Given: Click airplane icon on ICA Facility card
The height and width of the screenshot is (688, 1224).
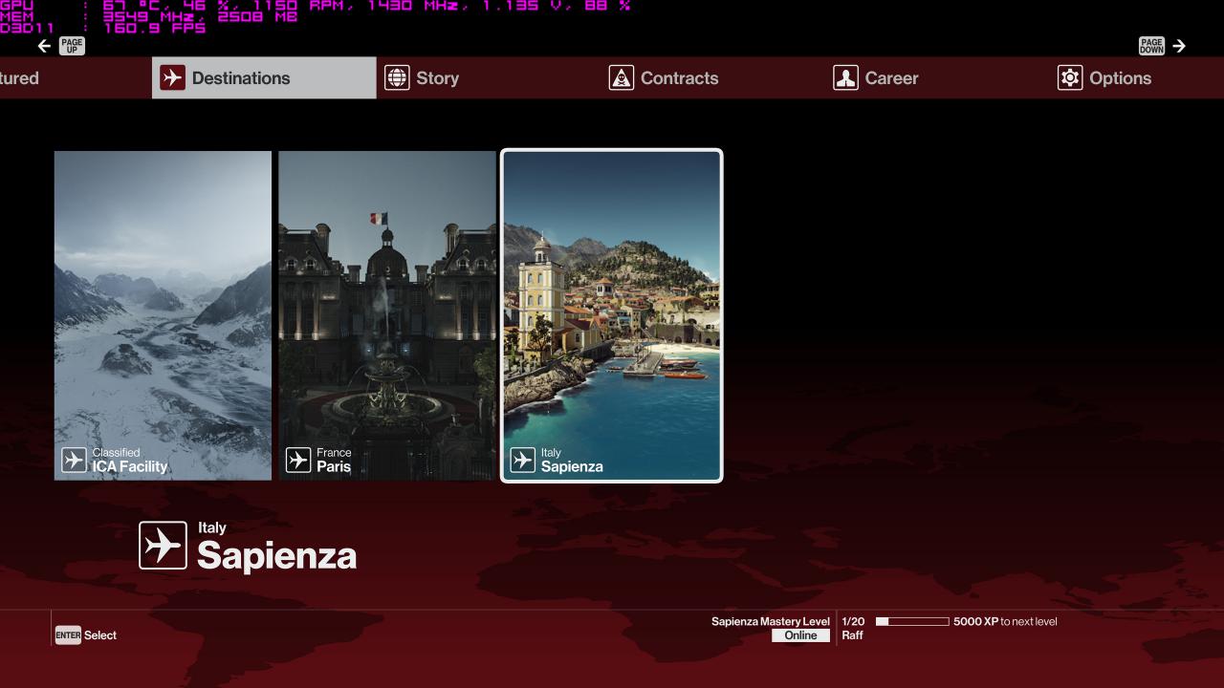Looking at the screenshot, I should click(x=74, y=461).
